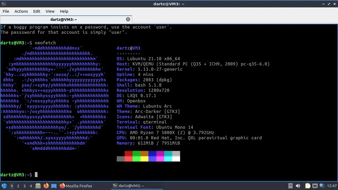Click the 'The passsword for that account' line
Image resolution: width=338 pixels, height=190 pixels.
64,32
